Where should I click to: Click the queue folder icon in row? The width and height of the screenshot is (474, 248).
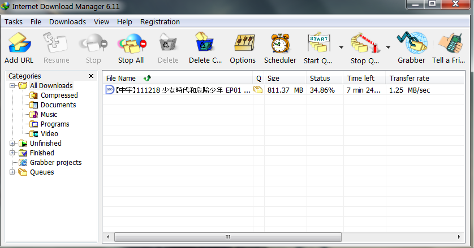point(258,90)
